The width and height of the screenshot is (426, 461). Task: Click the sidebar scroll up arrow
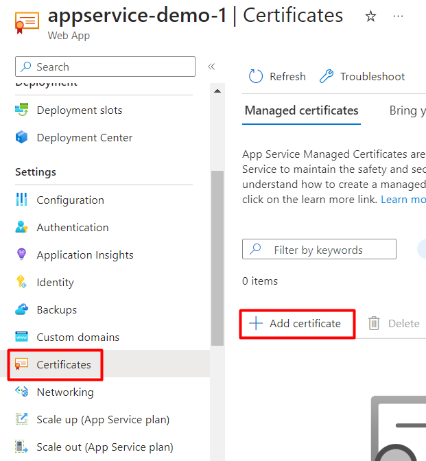[x=217, y=91]
